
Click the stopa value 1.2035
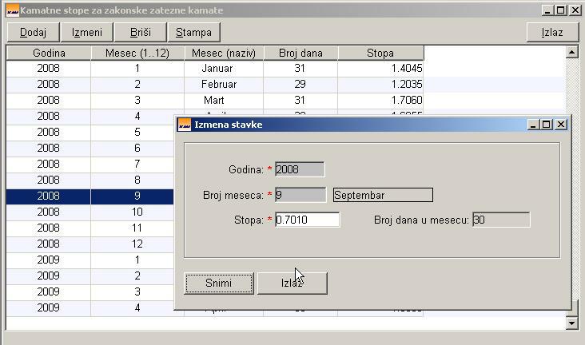tap(406, 85)
